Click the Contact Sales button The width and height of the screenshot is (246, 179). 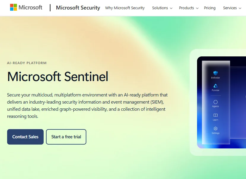click(x=25, y=137)
